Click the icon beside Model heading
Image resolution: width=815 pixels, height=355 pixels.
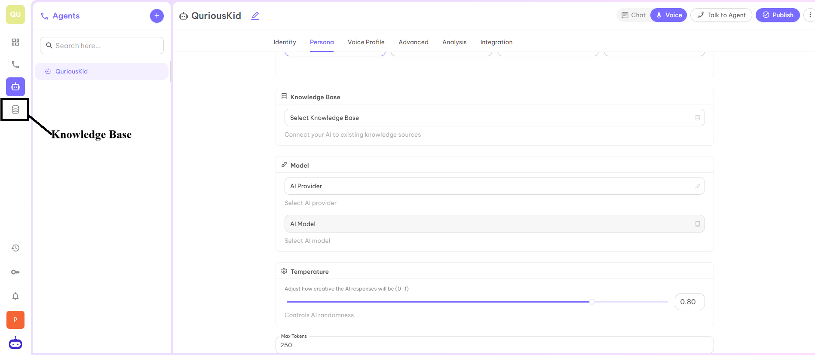[284, 165]
